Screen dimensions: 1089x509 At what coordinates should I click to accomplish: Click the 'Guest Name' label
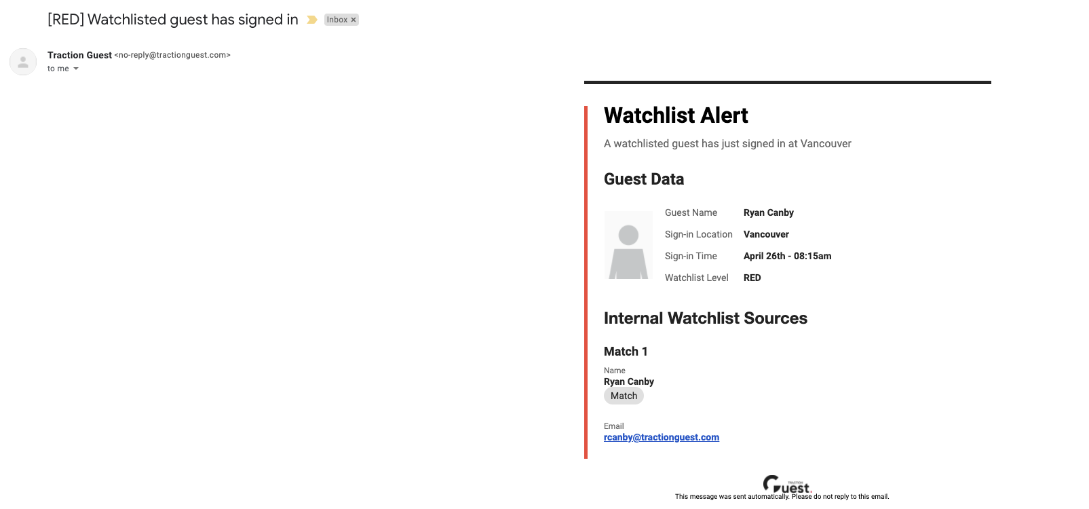pos(691,212)
